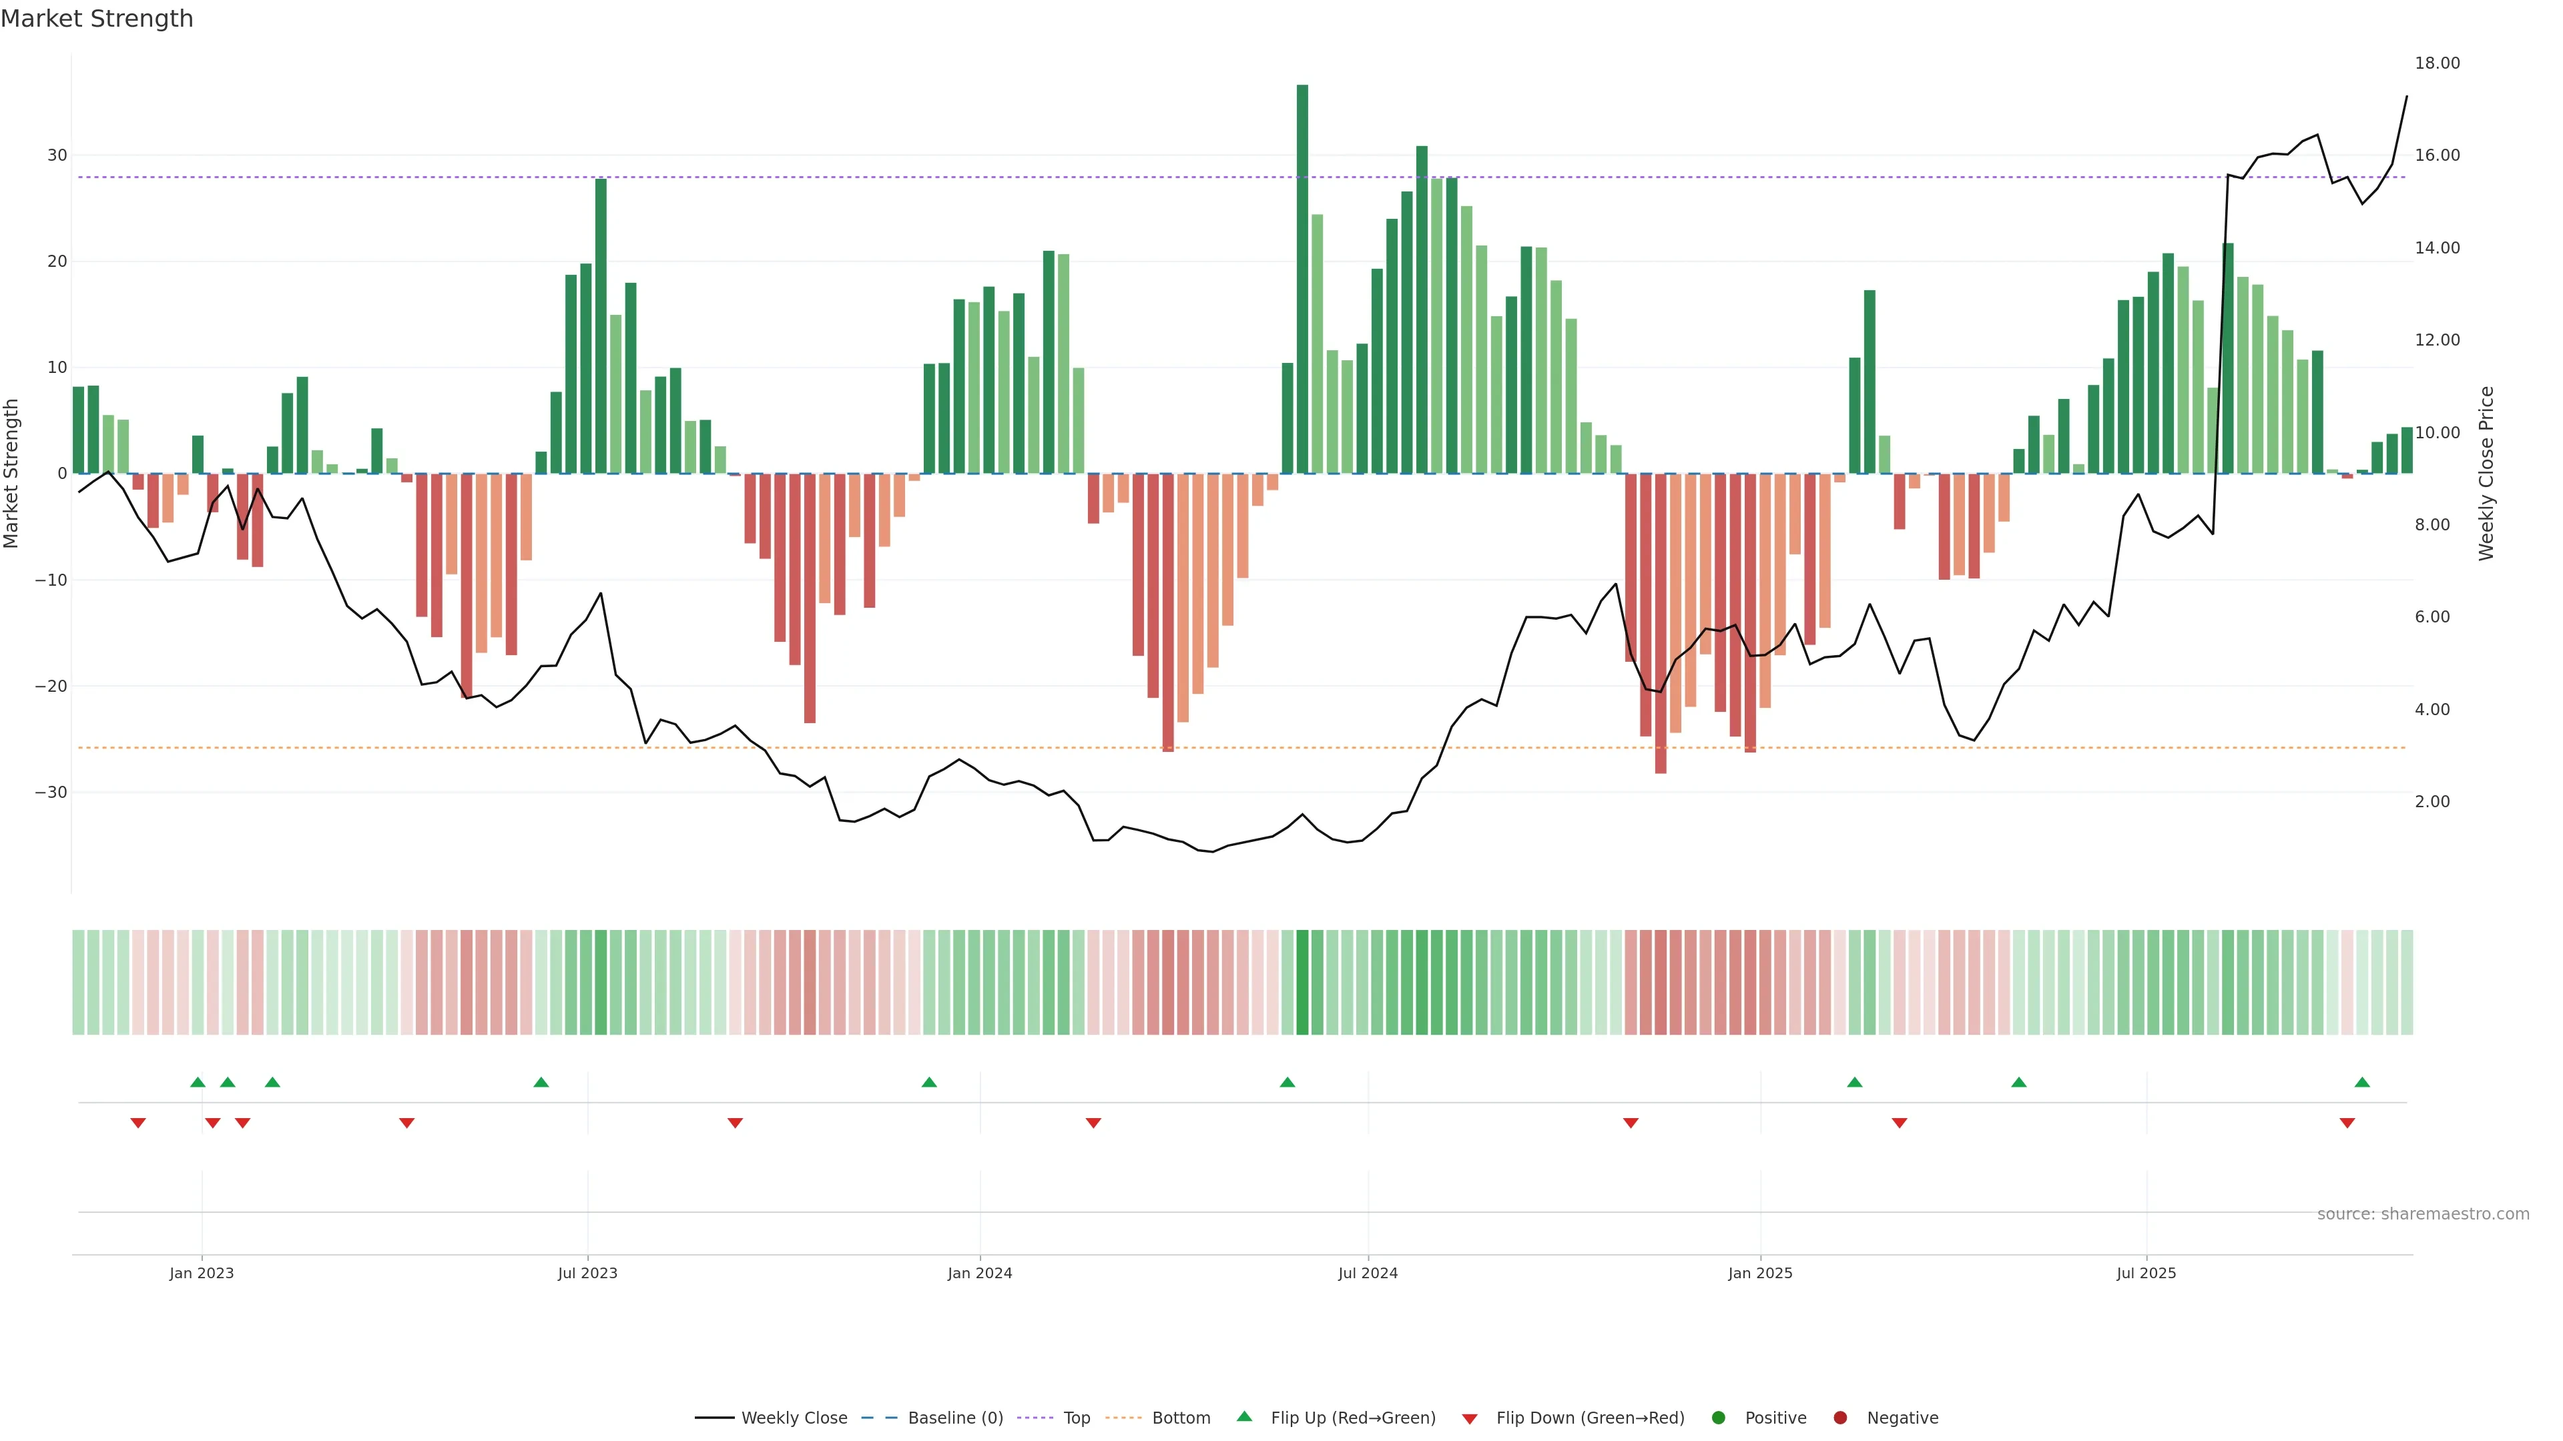The width and height of the screenshot is (2563, 1441).
Task: Click the leftmost red flip-down triangle marker
Action: tap(138, 1123)
